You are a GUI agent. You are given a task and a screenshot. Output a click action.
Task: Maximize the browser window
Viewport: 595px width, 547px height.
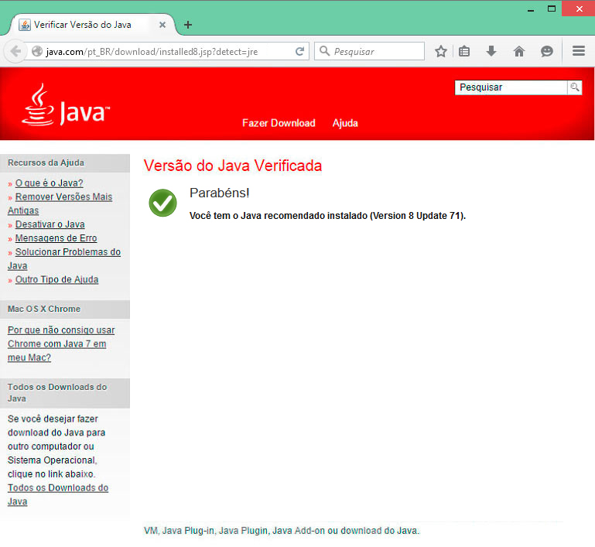tap(552, 9)
